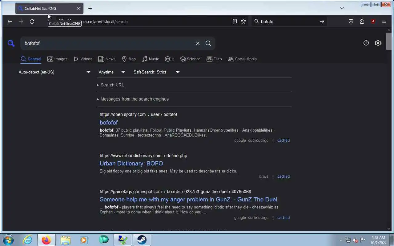
Task: Switch to Science category
Action: tap(190, 59)
